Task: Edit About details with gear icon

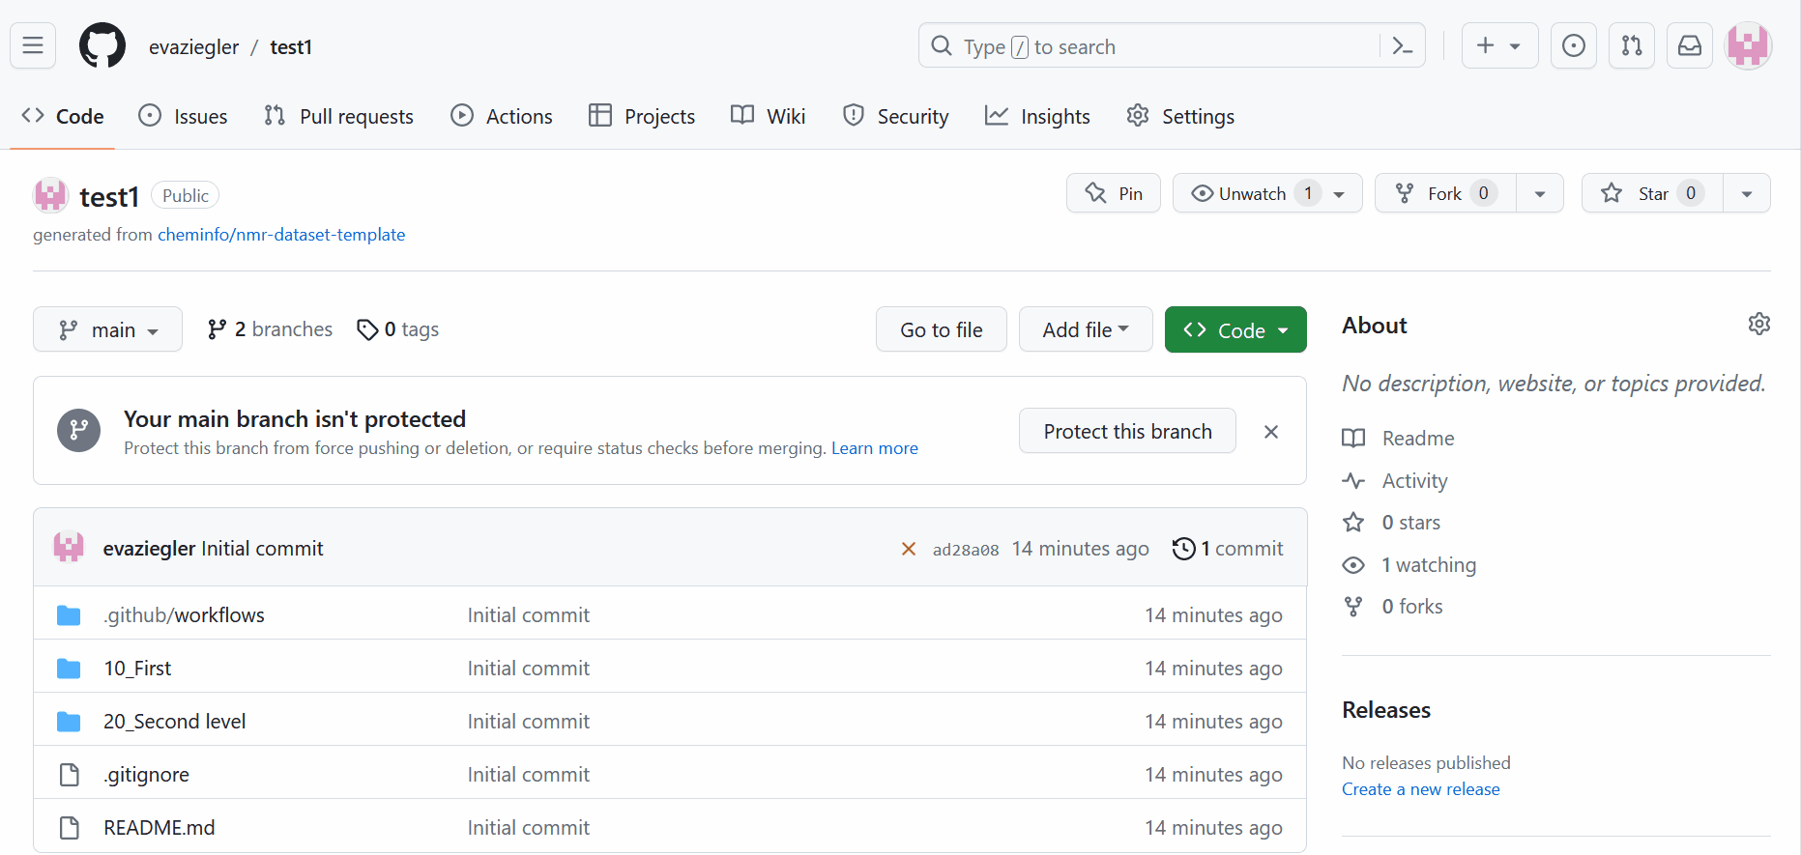Action: point(1758,324)
